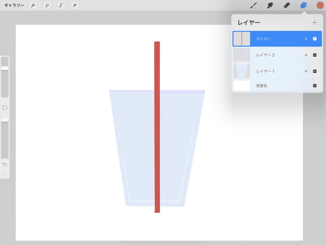The height and width of the screenshot is (245, 326).
Task: Select the Eraser tool
Action: 287,5
